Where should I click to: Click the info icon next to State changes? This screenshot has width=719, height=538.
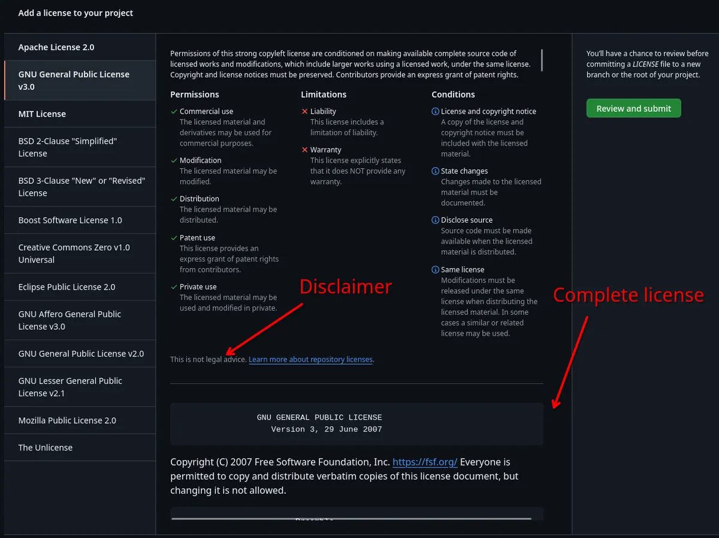pyautogui.click(x=435, y=171)
